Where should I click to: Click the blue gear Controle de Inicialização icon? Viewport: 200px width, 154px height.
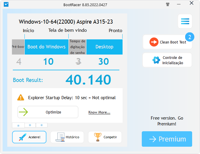(156, 60)
